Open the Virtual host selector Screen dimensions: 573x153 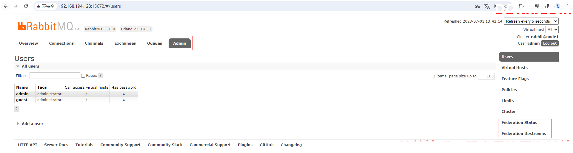click(552, 30)
